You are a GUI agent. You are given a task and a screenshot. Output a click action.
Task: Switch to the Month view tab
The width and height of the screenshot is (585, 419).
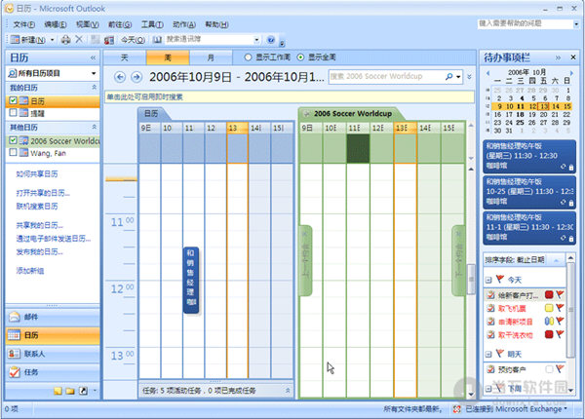click(212, 57)
